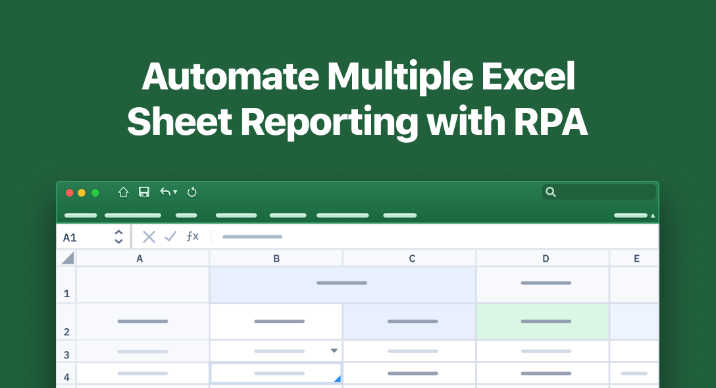Viewport: 716px width, 388px height.
Task: Open the Insert Function (fx) dialog
Action: (x=193, y=236)
